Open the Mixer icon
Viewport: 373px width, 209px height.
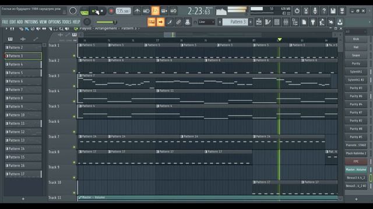[x=286, y=22]
